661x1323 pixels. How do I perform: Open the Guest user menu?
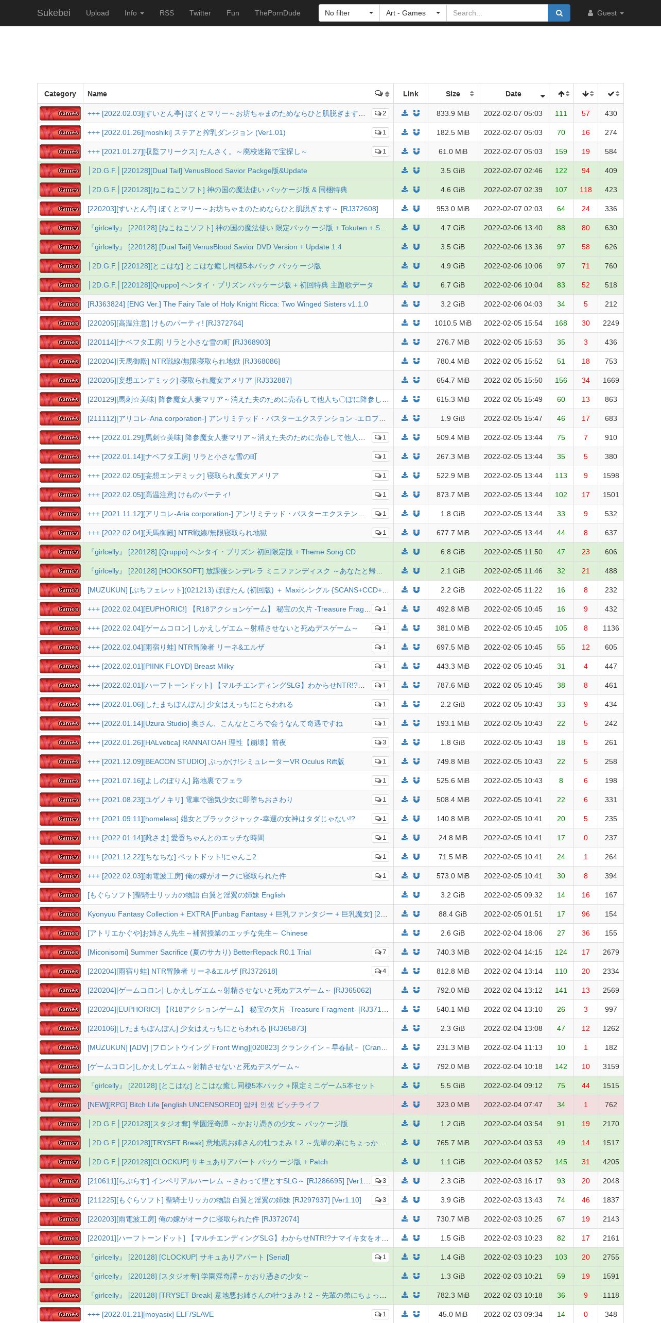pos(606,13)
